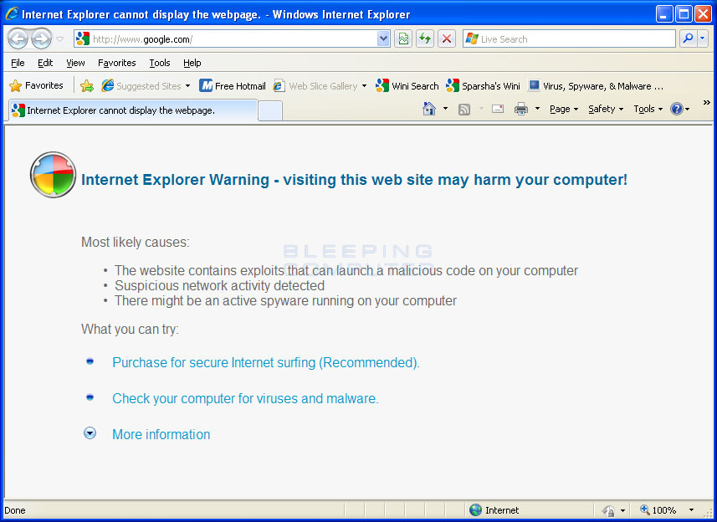Click the RSS Feeds icon
Screen dimensions: 717x522
[464, 110]
